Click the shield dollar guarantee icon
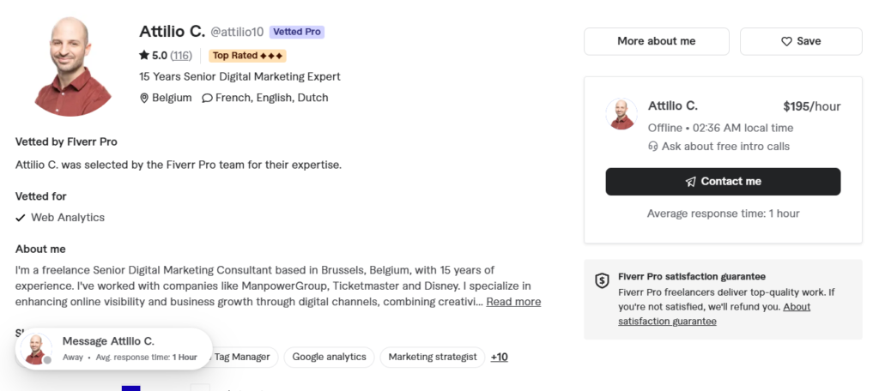Image resolution: width=879 pixels, height=391 pixels. click(602, 280)
